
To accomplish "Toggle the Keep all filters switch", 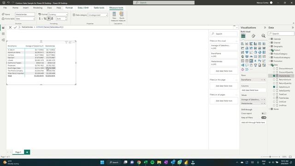I will pyautogui.click(x=264, y=118).
